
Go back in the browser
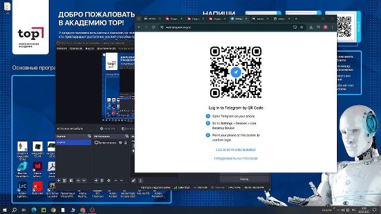pos(139,27)
